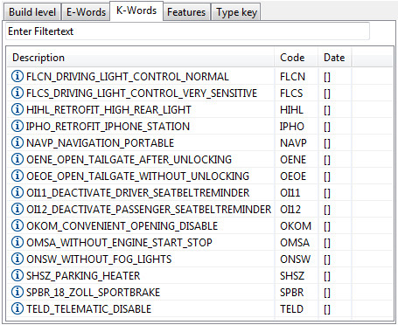Click the Enter Filtertext input field
This screenshot has height=325, width=398.
click(187, 31)
